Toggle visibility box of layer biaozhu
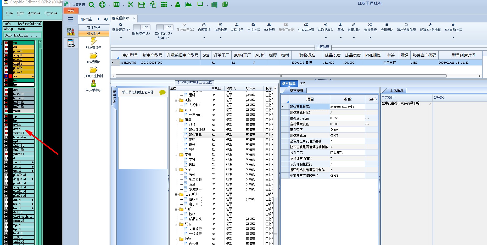Screen dimensions: 487x245 click(6, 137)
